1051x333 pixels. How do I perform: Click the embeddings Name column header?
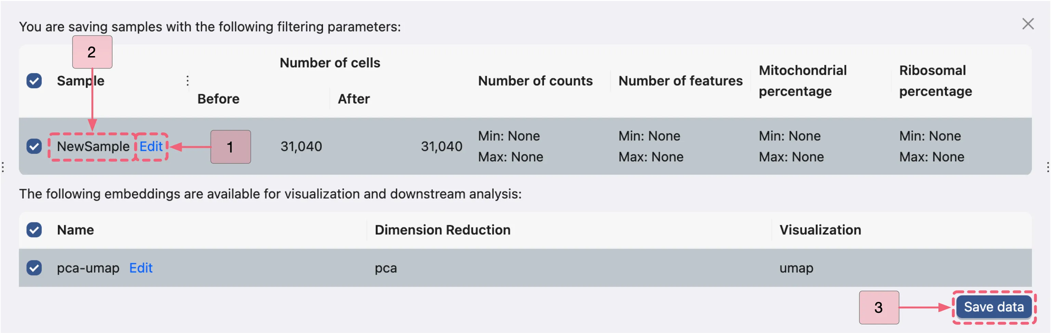point(76,230)
